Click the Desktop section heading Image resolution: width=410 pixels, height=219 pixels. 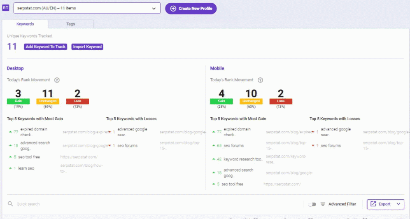click(15, 68)
